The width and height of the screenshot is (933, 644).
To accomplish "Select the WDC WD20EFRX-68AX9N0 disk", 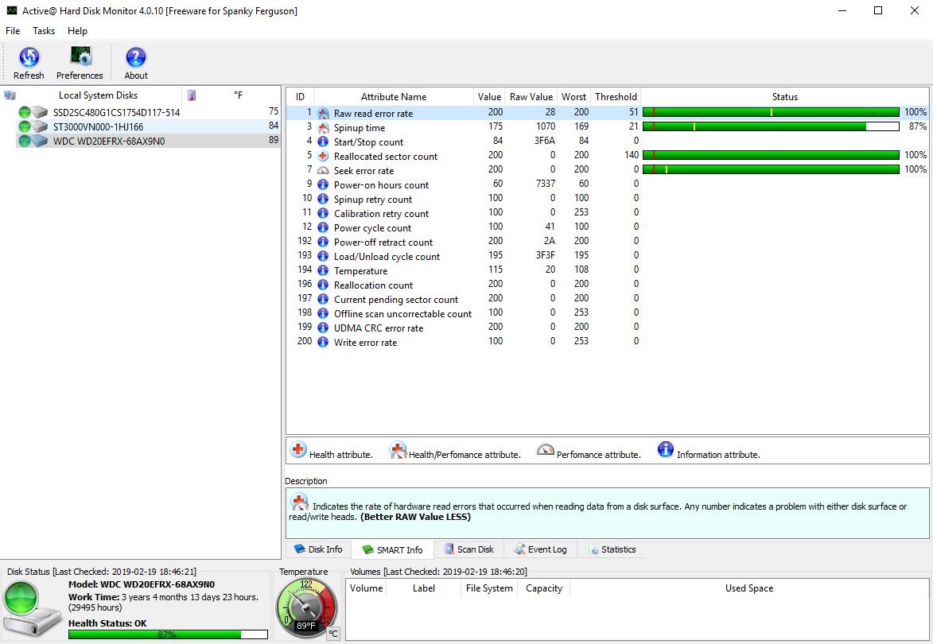I will tap(109, 141).
